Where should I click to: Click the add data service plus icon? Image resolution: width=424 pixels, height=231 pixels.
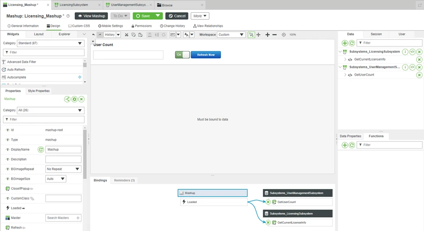(345, 43)
